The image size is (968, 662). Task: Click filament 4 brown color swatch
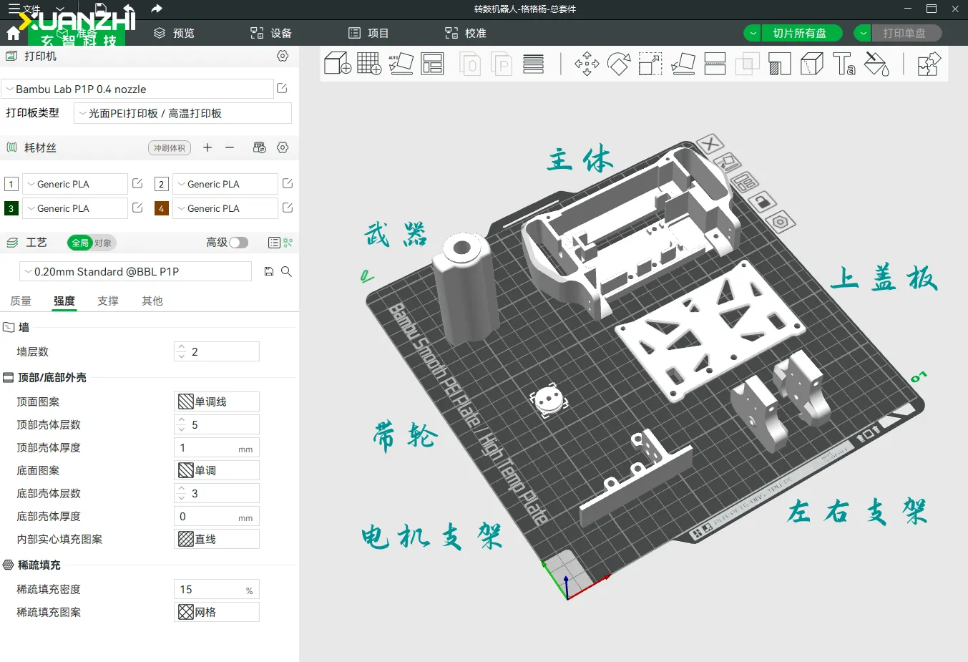tap(162, 208)
